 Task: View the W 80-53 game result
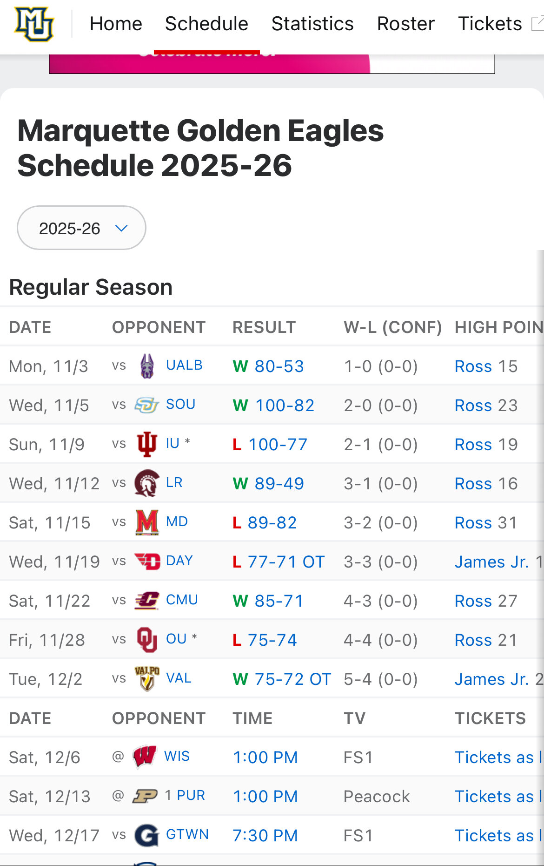click(x=269, y=366)
